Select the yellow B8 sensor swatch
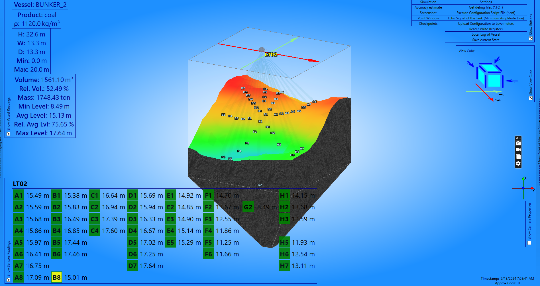 (x=57, y=277)
